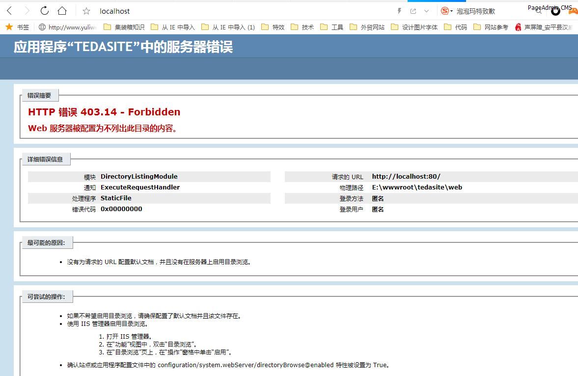Open the 书签 bookmarks star menu

point(17,27)
